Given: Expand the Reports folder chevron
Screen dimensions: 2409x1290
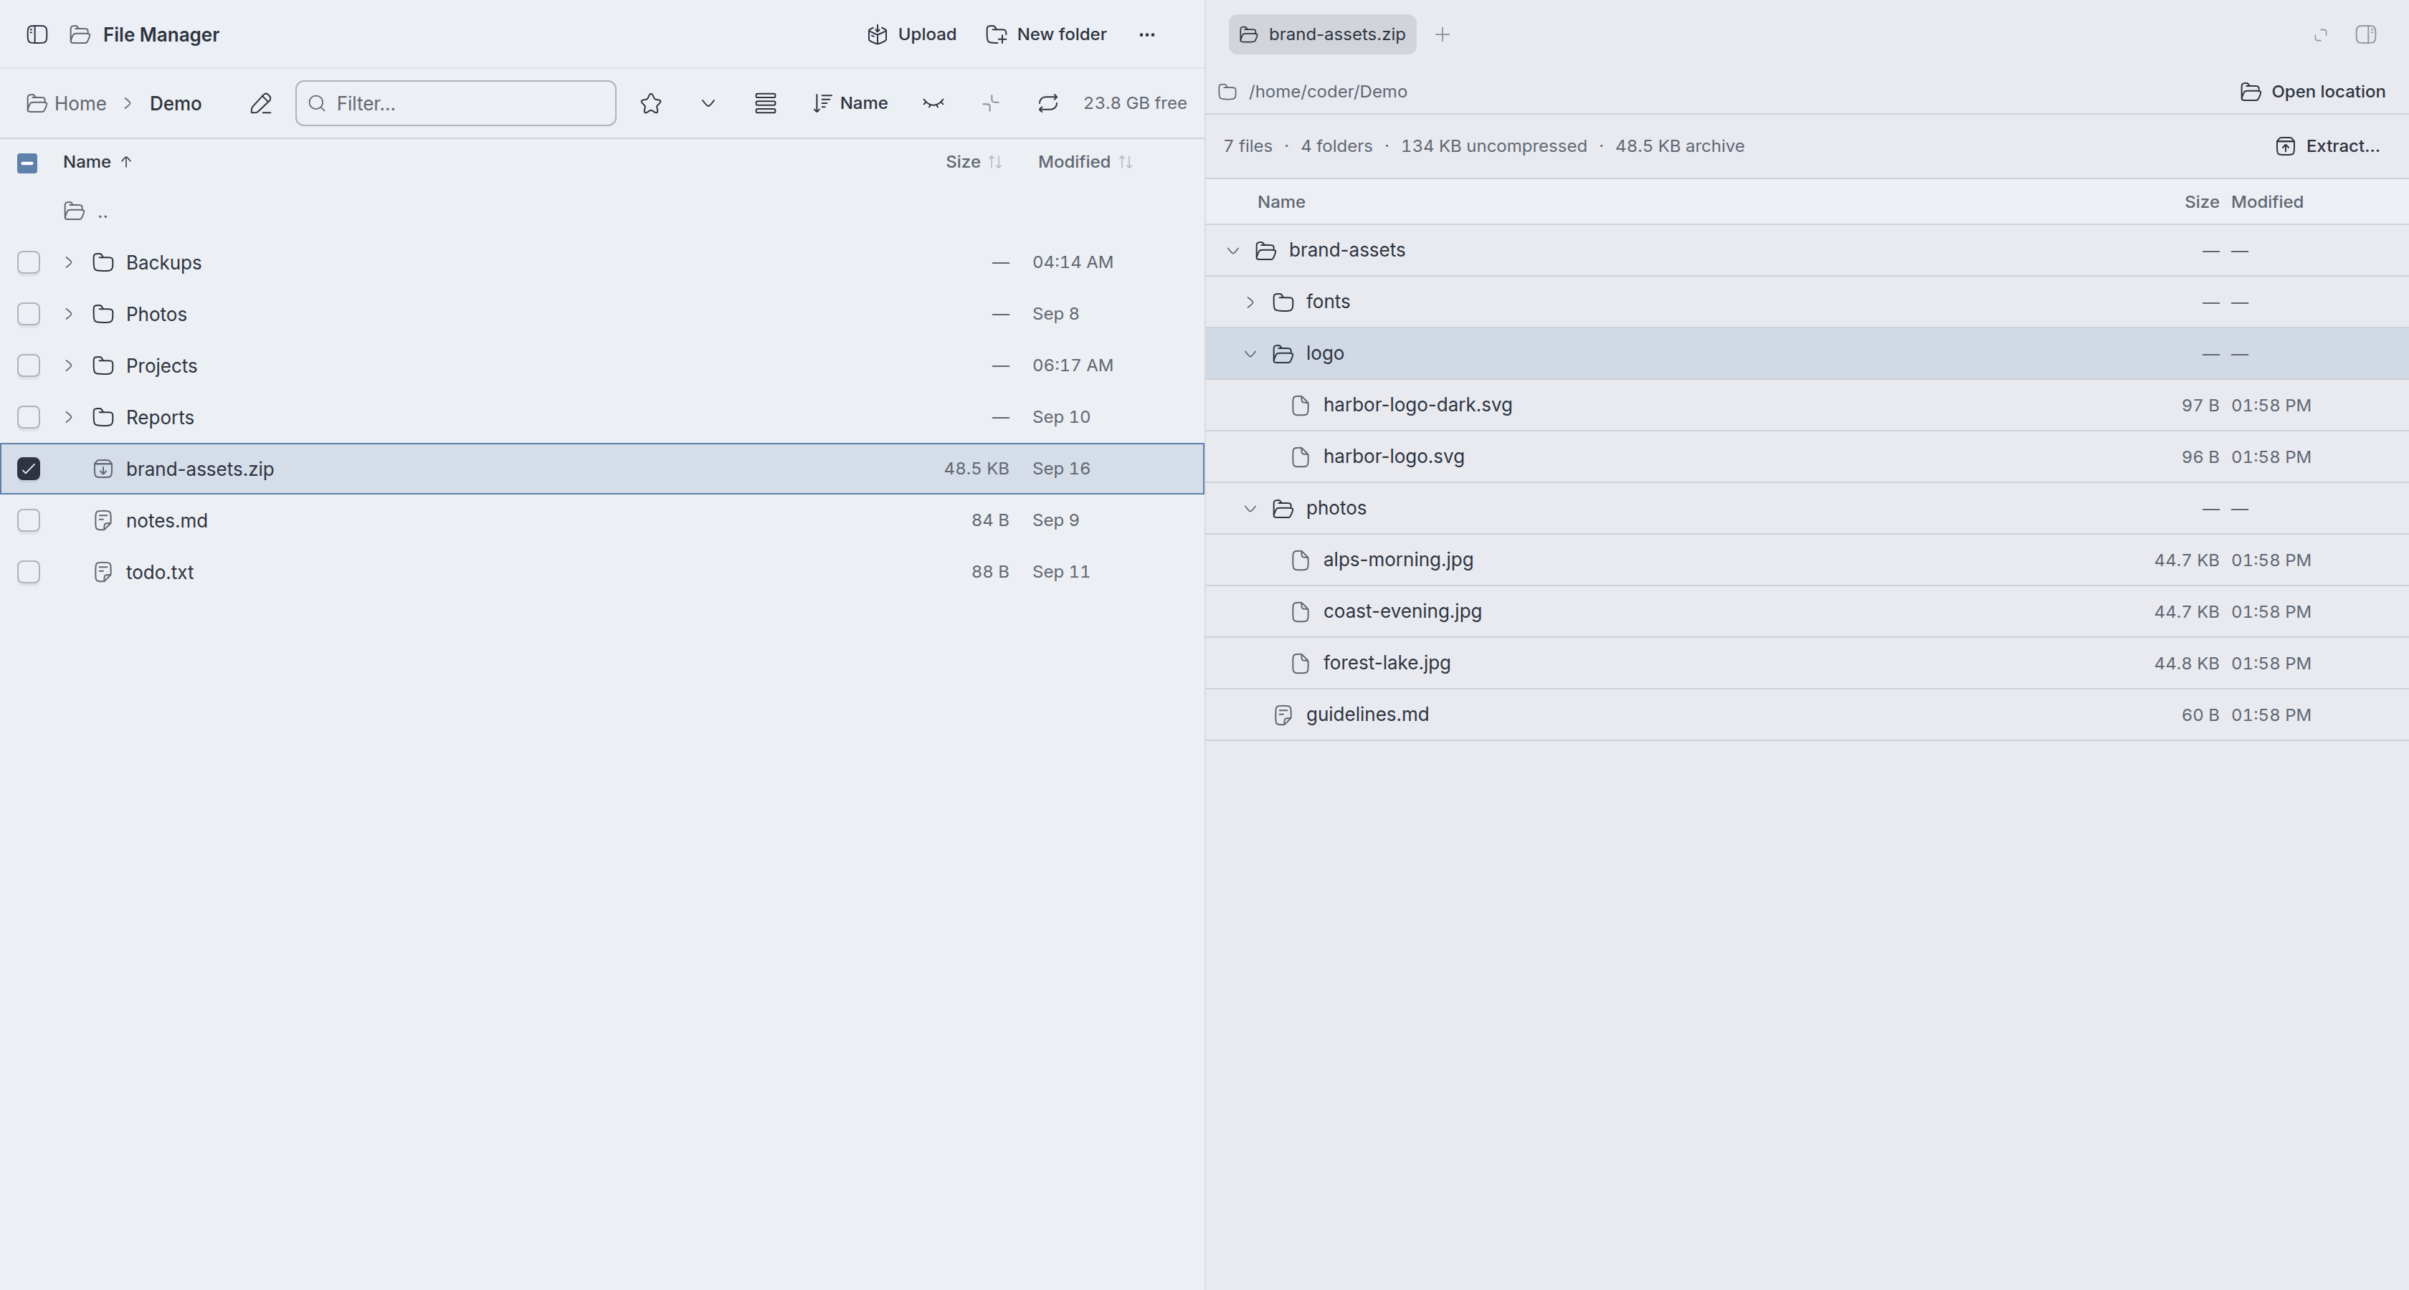Looking at the screenshot, I should [68, 417].
